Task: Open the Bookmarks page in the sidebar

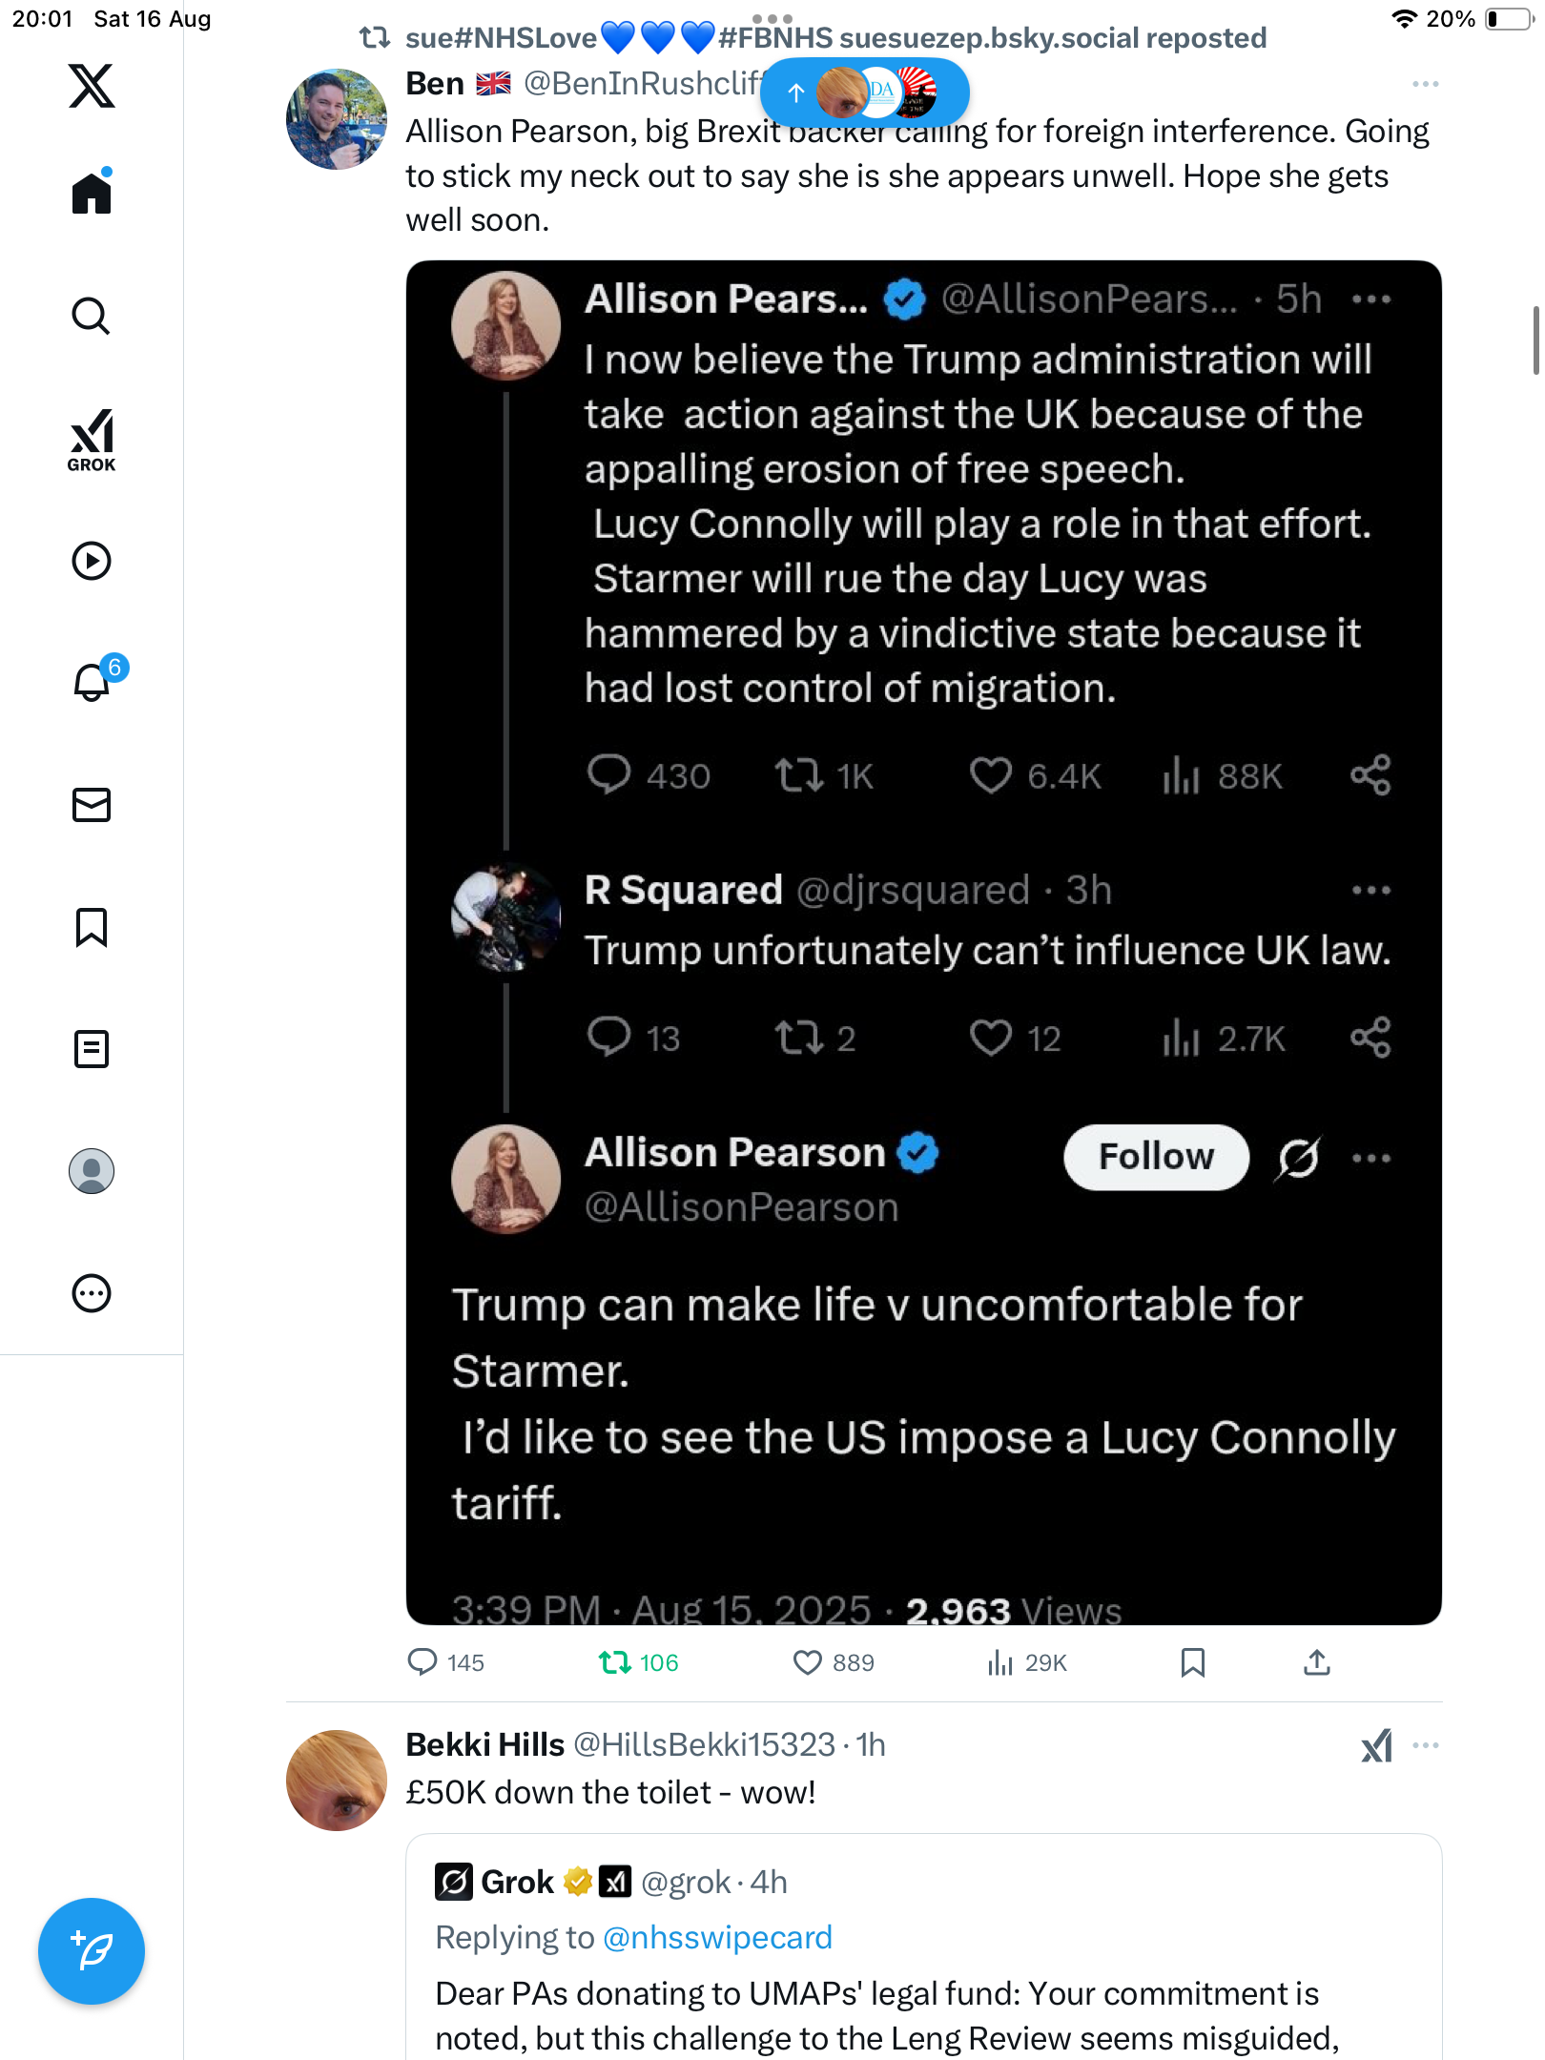Action: 92,927
